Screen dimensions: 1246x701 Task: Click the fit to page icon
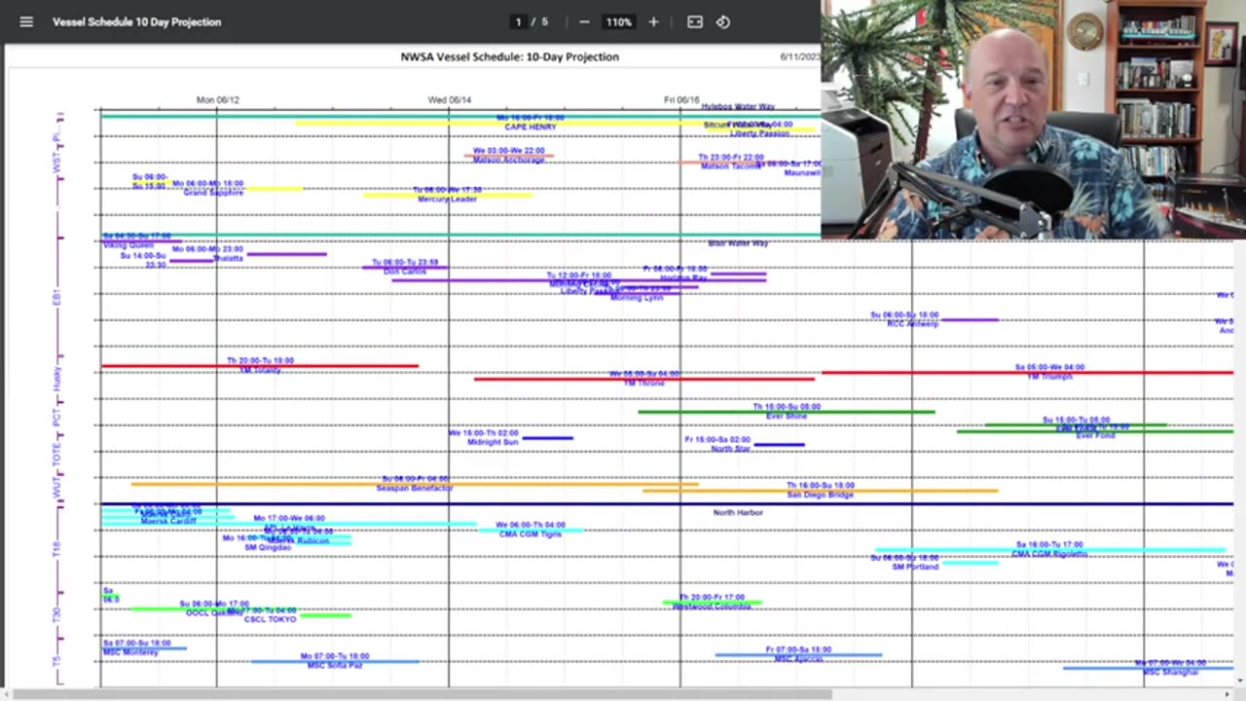click(695, 21)
